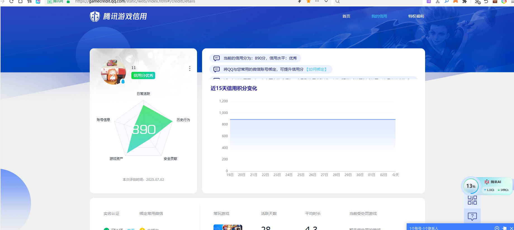514x230 pixels.
Task: Open the 我的信用 nav tab
Action: pos(379,16)
